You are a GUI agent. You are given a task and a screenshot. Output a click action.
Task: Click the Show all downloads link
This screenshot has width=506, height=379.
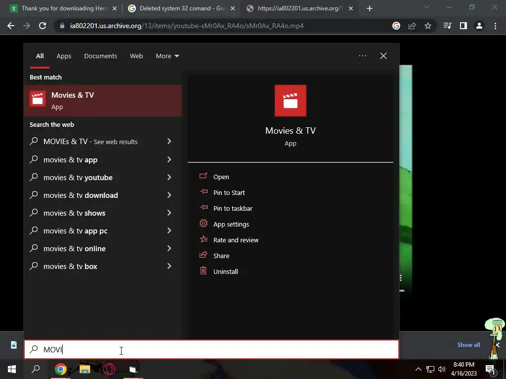click(x=468, y=345)
